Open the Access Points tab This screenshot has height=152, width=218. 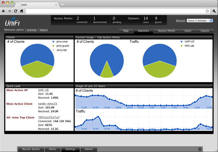(167, 31)
